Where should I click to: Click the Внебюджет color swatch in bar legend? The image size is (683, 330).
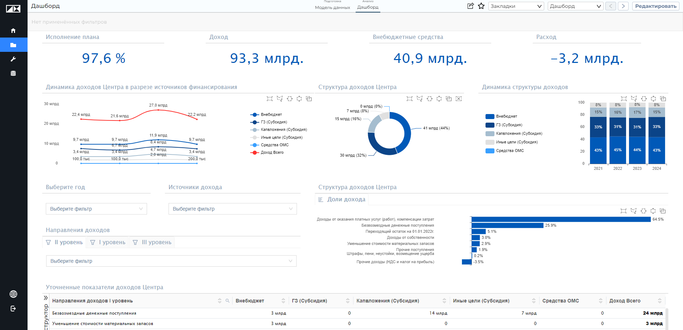click(x=490, y=117)
